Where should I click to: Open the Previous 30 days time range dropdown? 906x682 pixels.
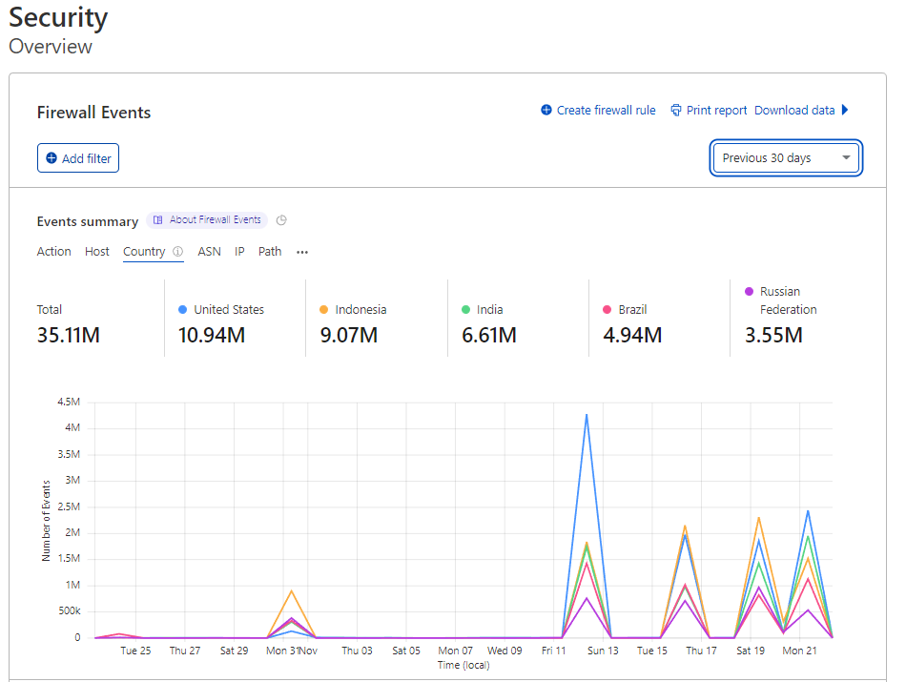(x=786, y=158)
